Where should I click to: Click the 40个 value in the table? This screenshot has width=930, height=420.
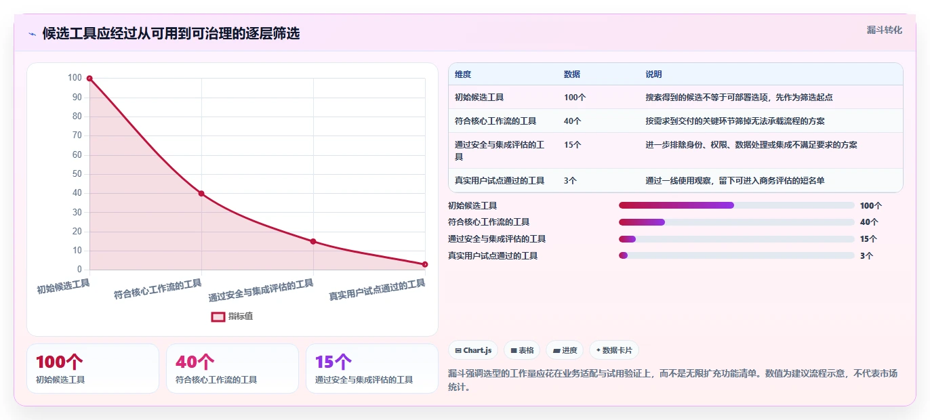click(573, 121)
